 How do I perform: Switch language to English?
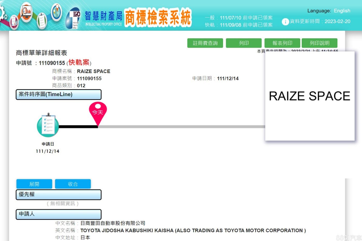click(342, 11)
